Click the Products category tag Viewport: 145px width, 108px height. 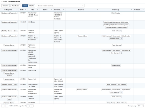tap(9, 76)
